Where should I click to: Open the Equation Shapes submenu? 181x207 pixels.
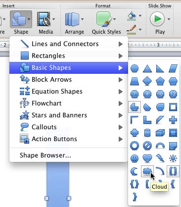[x=69, y=92]
